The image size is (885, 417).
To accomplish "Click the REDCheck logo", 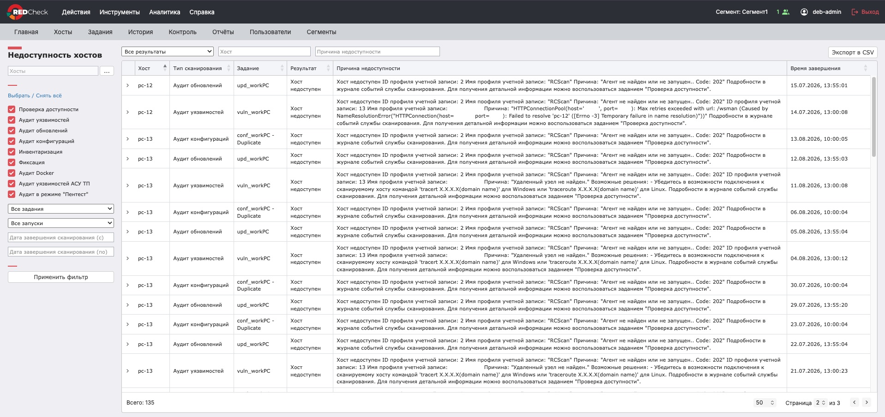I will tap(28, 12).
